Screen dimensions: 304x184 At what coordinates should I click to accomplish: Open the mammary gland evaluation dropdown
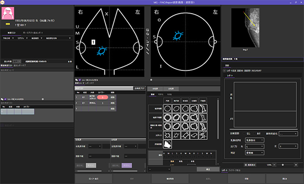coord(254,140)
